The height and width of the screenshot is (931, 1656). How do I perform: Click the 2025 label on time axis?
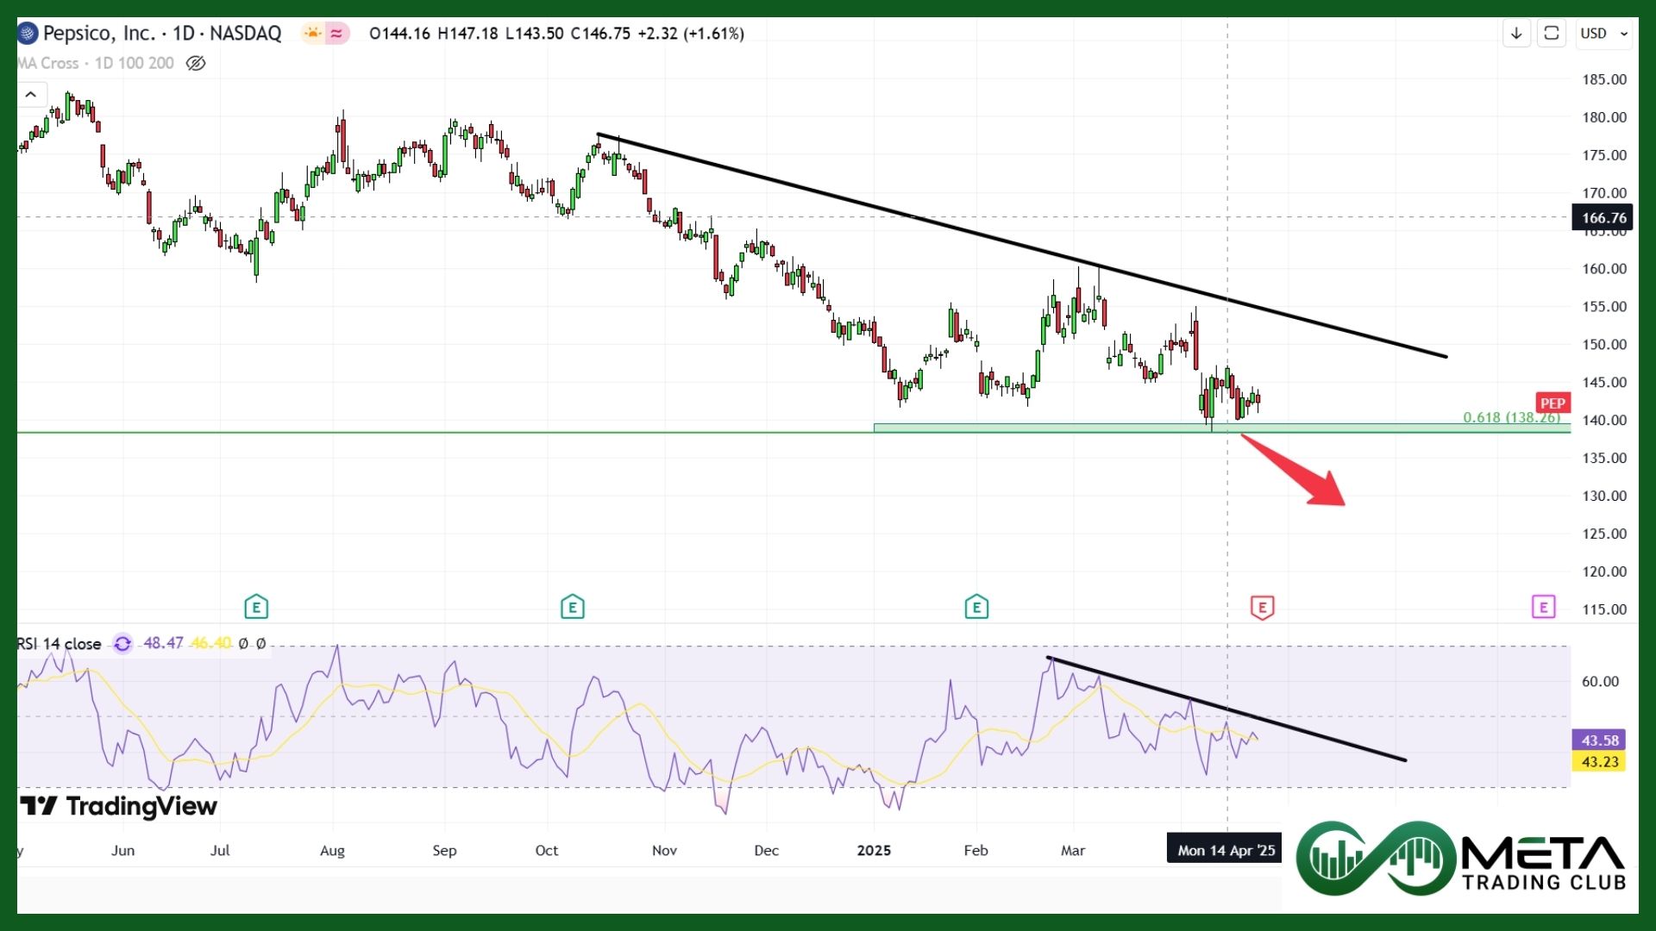pyautogui.click(x=874, y=851)
